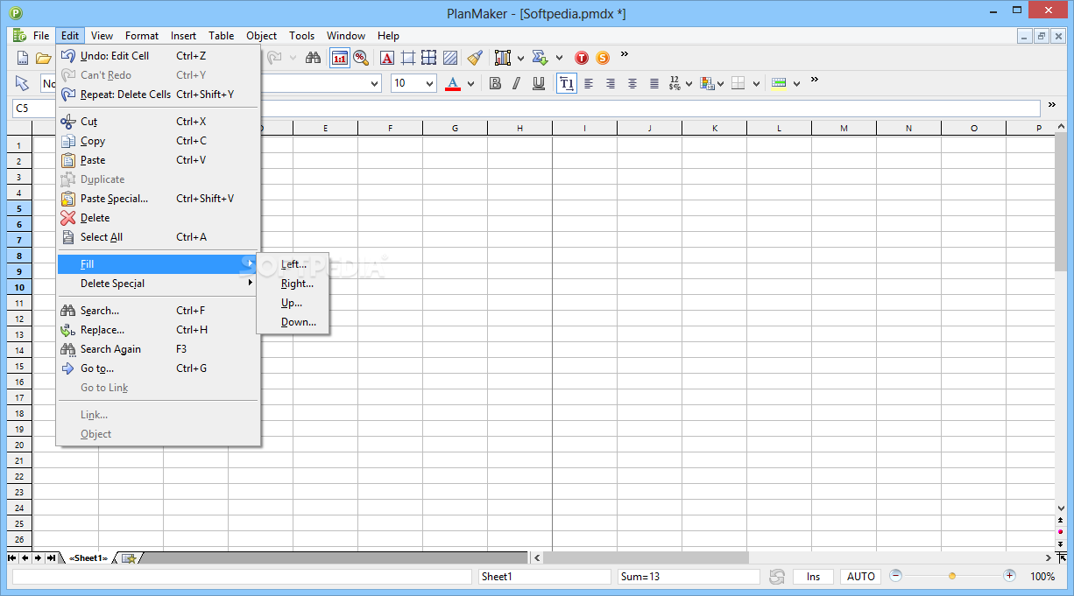The image size is (1074, 596).
Task: Click the cell border grid icon
Action: 738,83
